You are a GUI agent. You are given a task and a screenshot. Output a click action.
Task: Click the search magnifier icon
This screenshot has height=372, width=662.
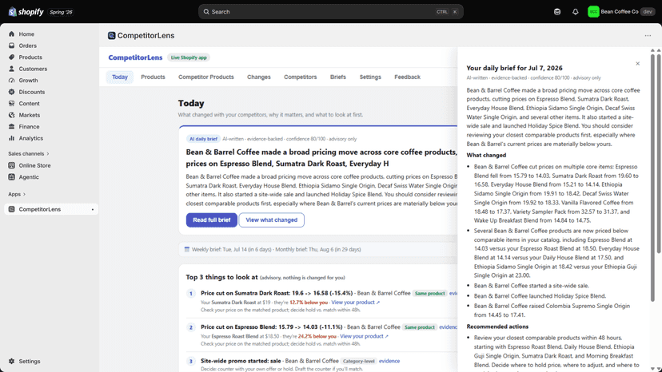[x=206, y=12]
